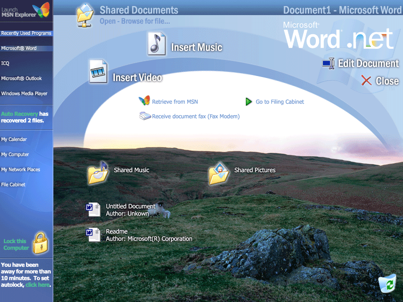This screenshot has width=403, height=302.
Task: Open the Shared Documents folder icon
Action: (x=85, y=16)
